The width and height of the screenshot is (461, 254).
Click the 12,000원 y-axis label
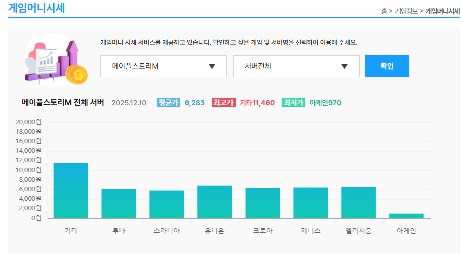click(x=28, y=160)
